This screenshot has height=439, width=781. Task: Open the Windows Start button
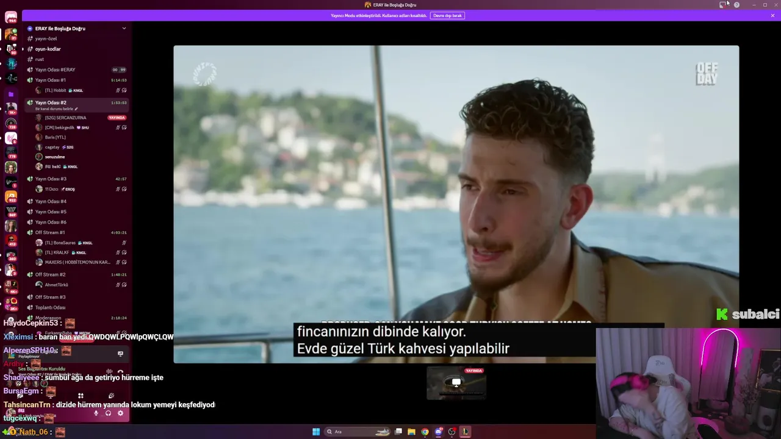tap(316, 432)
